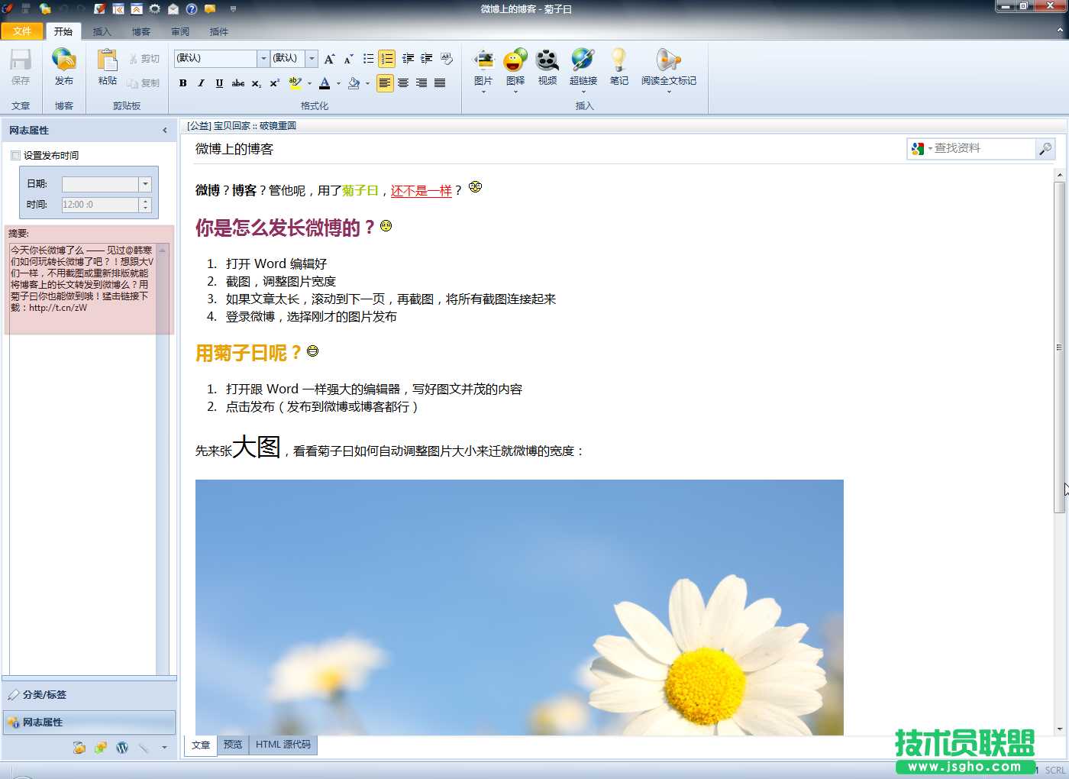Image resolution: width=1069 pixels, height=779 pixels.
Task: Open the 图释 emoticon picker
Action: 515,61
